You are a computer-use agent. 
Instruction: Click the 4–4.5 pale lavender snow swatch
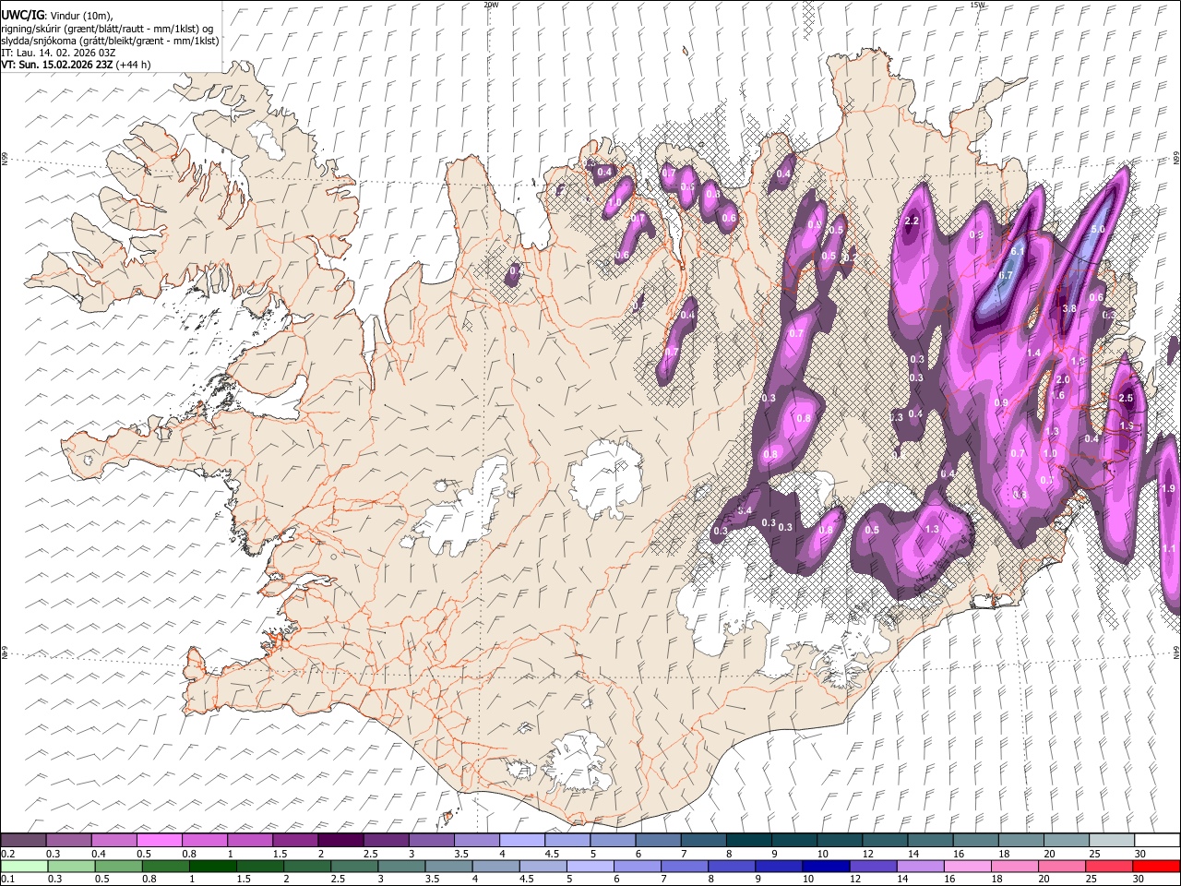522,840
